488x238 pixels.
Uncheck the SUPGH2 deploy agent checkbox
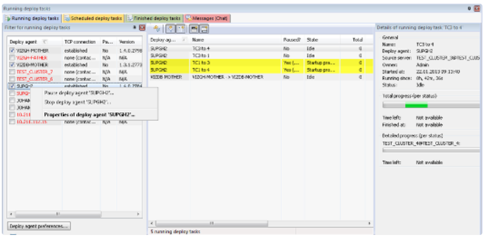coord(12,86)
